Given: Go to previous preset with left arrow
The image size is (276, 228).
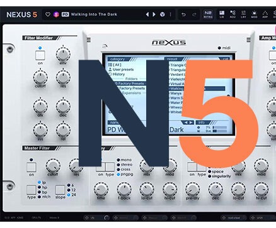Looking at the screenshot, I should [147, 14].
